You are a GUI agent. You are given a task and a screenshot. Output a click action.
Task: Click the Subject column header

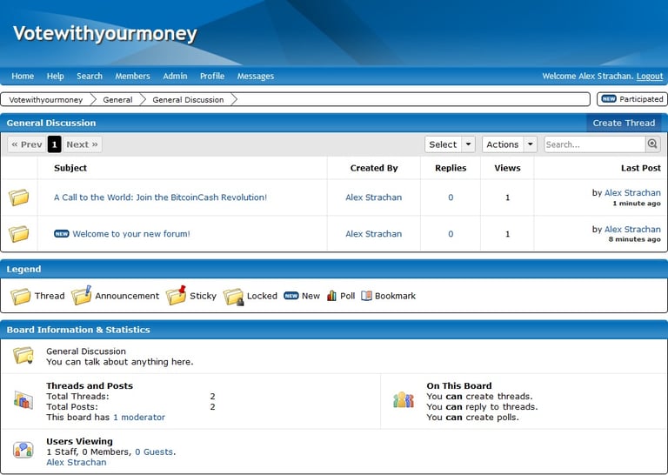point(70,168)
